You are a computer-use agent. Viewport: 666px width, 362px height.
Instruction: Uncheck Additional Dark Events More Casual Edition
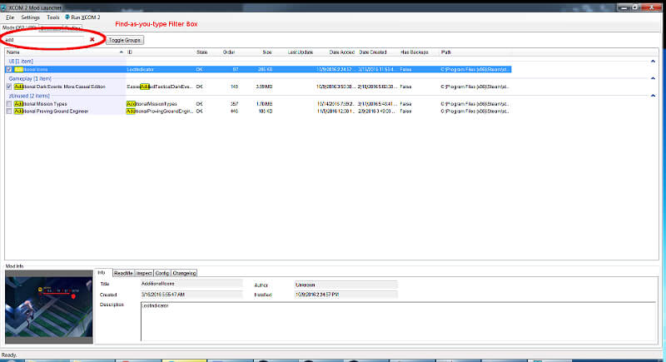[x=9, y=87]
